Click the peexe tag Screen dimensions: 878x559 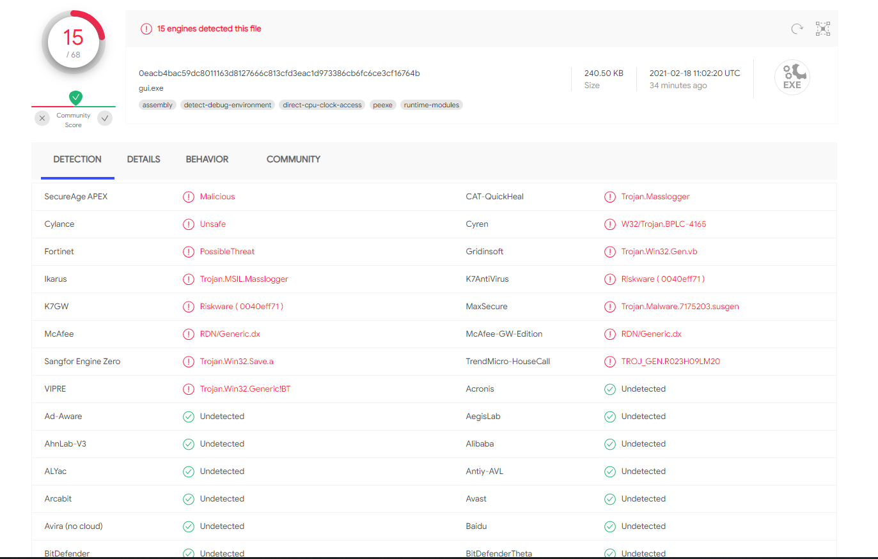383,105
